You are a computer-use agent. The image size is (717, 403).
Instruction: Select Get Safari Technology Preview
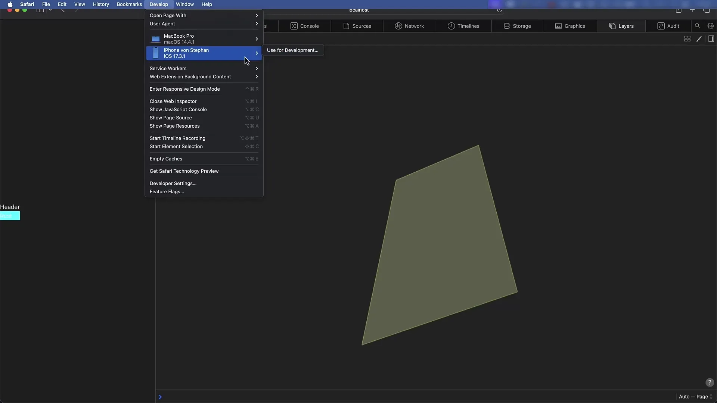pos(204,171)
